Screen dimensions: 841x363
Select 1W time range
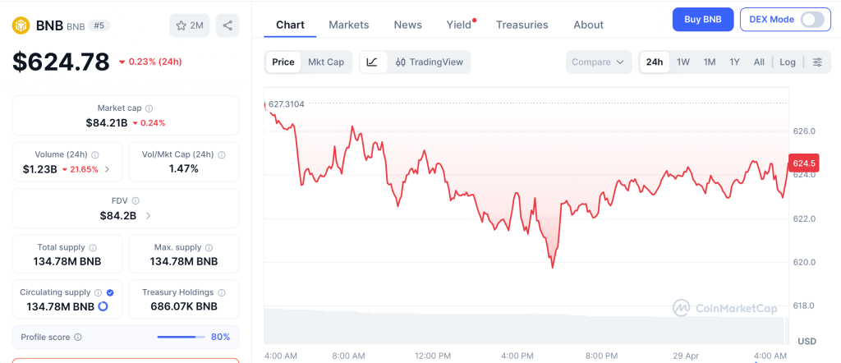pyautogui.click(x=682, y=62)
